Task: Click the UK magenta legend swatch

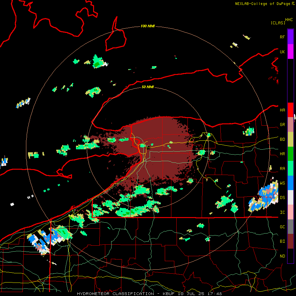Action: [x=290, y=52]
